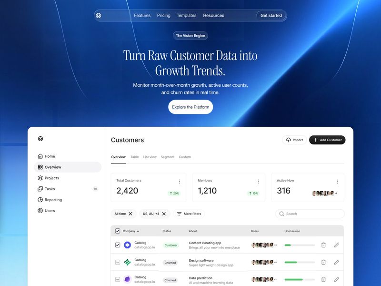Open Pricing in top navigation
Screen dimensions: 381x286
point(163,15)
